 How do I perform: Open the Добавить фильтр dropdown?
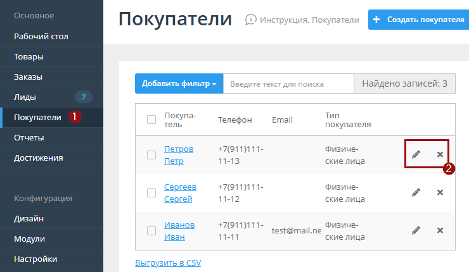tap(179, 83)
